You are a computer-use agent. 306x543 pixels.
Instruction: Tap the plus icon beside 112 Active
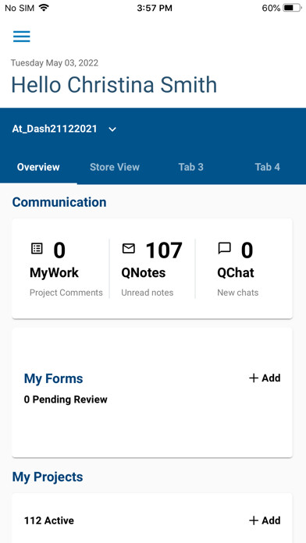pos(254,520)
